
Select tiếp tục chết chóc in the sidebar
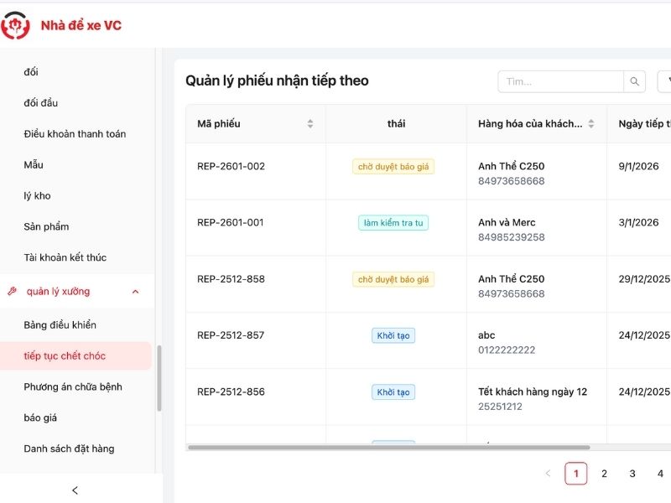point(63,355)
